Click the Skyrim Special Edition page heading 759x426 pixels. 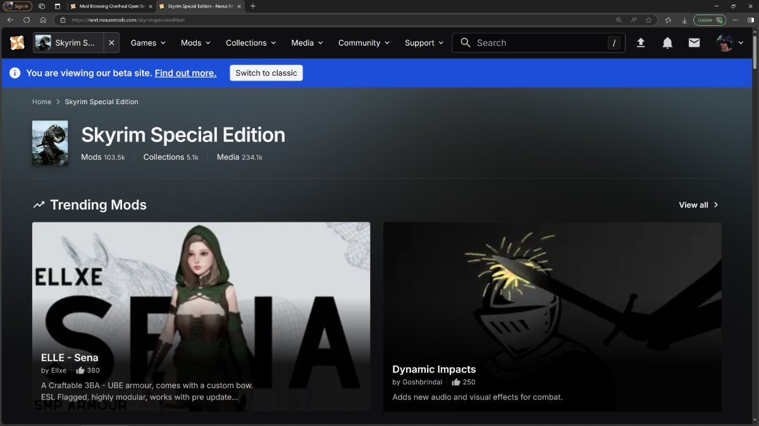tap(183, 135)
